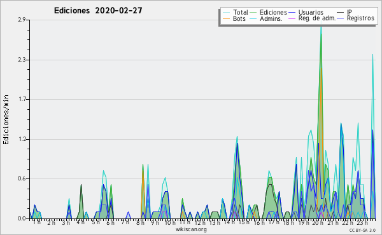The height and width of the screenshot is (235, 382).
Task: Click the chart title Ediciones 2020-02-27
Action: pyautogui.click(x=98, y=11)
